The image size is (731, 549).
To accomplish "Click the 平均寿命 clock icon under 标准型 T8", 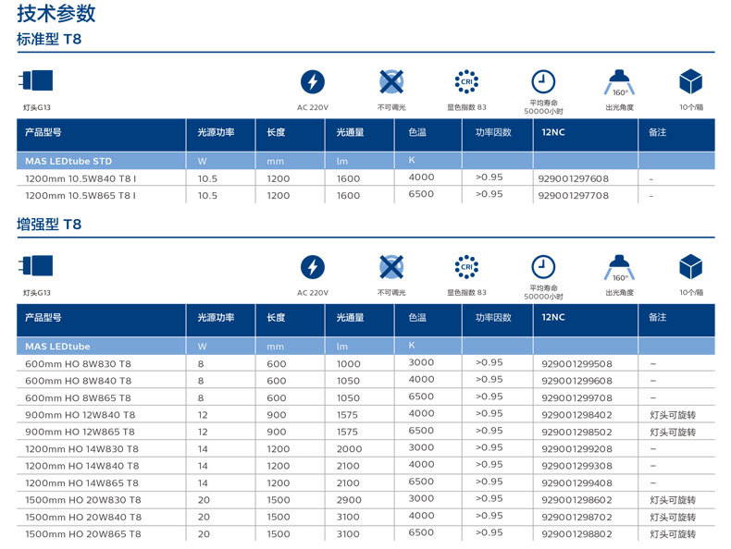I will coord(543,81).
